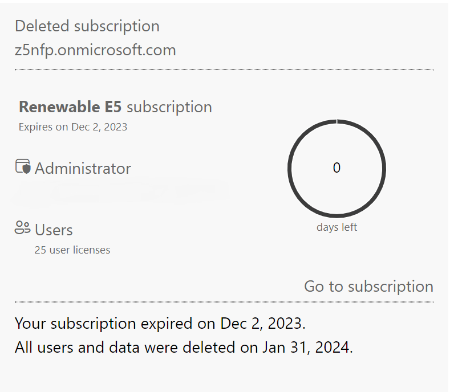Click the Renewable E5 subscription title

115,107
